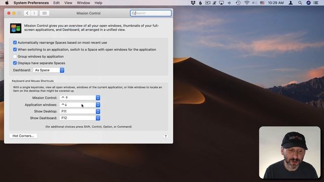Go back with the left chevron button
Image resolution: width=324 pixels, height=182 pixels.
pyautogui.click(x=27, y=13)
